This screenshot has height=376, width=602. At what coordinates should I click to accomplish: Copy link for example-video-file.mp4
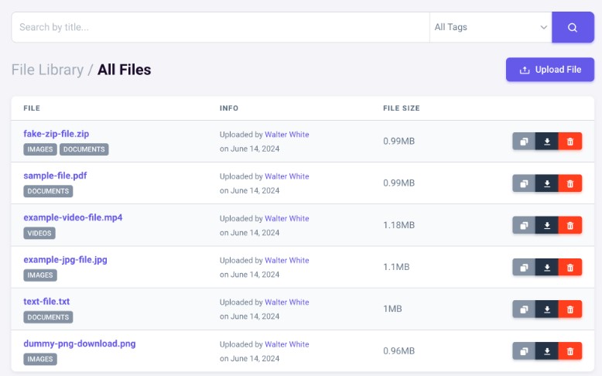[x=524, y=225]
